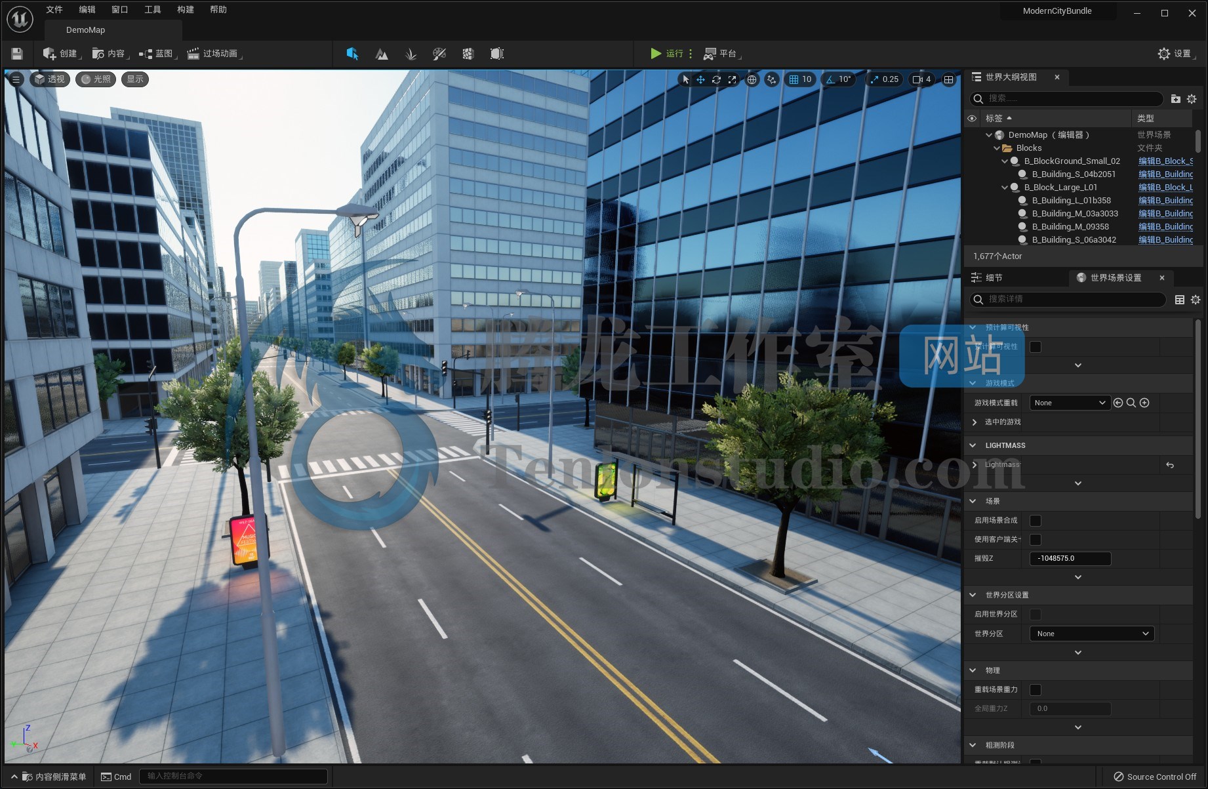Browse to game mode asset magnifier

(1131, 403)
